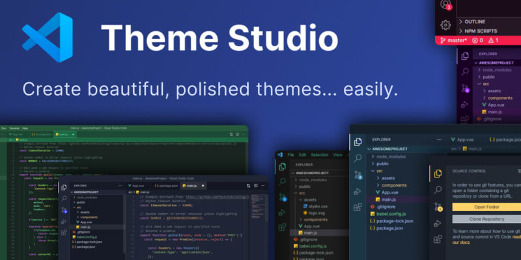Click the Clone Repository button
This screenshot has width=521, height=260.
(486, 219)
